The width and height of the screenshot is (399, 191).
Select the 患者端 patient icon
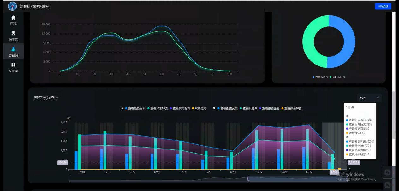13,49
